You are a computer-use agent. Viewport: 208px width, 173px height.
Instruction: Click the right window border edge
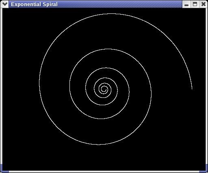pyautogui.click(x=207, y=86)
